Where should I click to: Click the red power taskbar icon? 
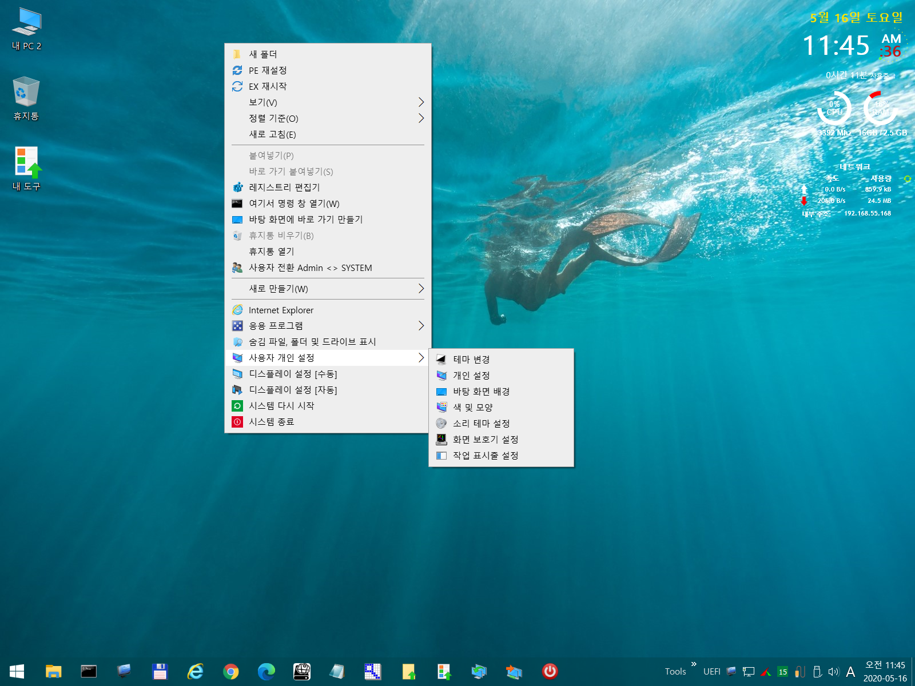[x=550, y=671]
